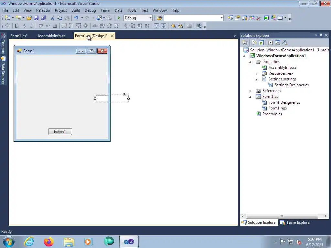Click the New Project toolbar icon
Screen dimensions: 331x248
click(8, 18)
